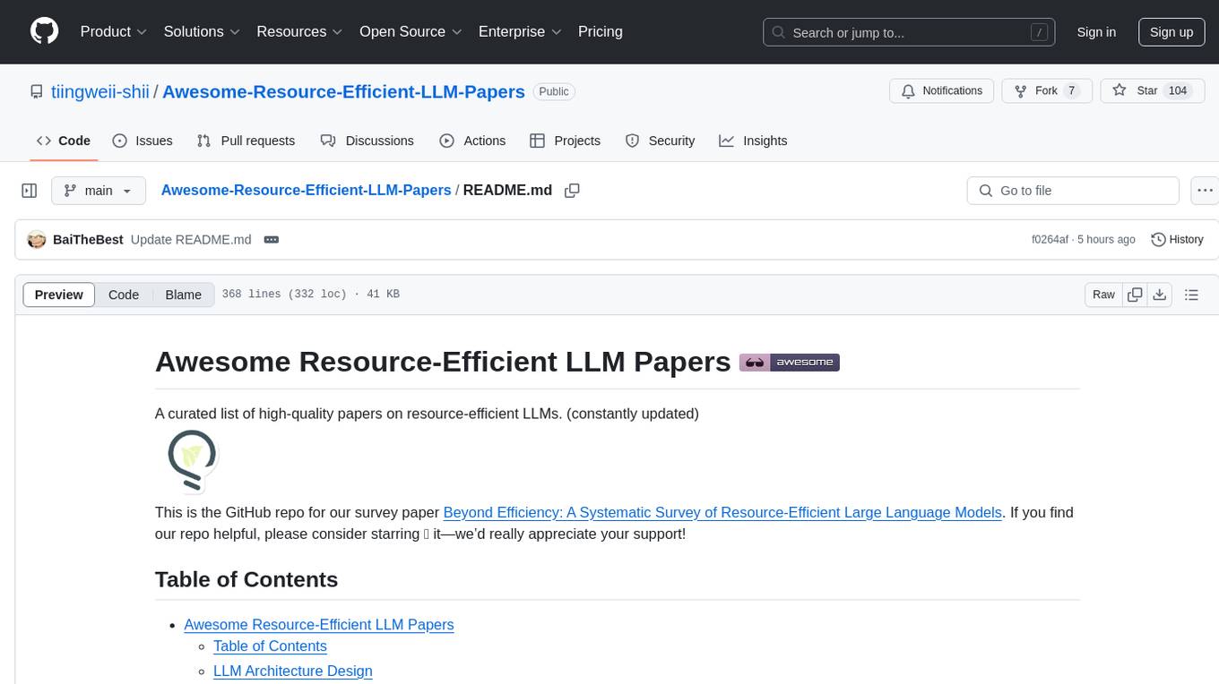
Task: Open BaiTheBest author link
Action: point(88,240)
